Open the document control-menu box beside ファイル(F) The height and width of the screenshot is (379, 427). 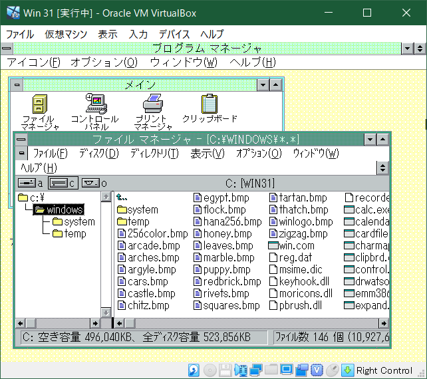tap(22, 154)
